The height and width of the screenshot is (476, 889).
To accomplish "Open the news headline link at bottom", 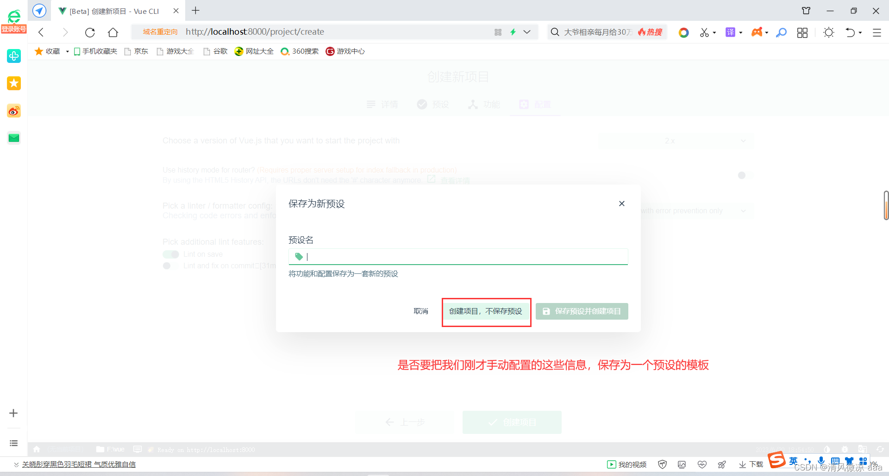I will pos(79,464).
